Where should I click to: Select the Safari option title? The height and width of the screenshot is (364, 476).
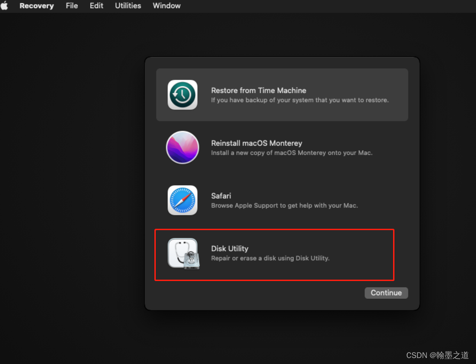point(221,196)
